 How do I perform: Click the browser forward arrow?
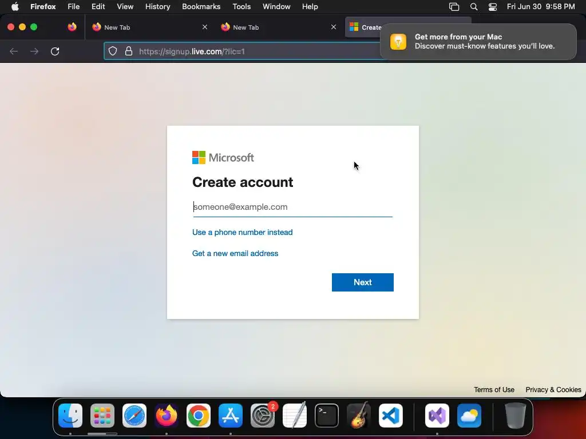[x=34, y=51]
